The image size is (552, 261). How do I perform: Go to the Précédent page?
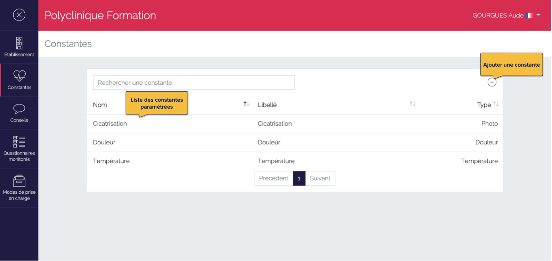(x=274, y=178)
